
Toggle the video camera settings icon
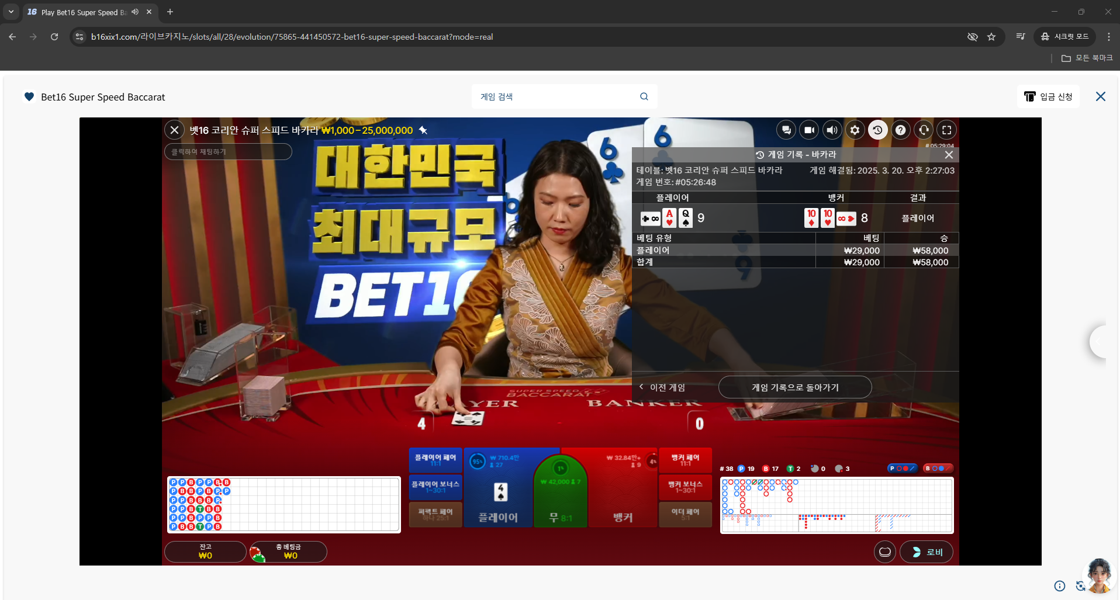(809, 130)
